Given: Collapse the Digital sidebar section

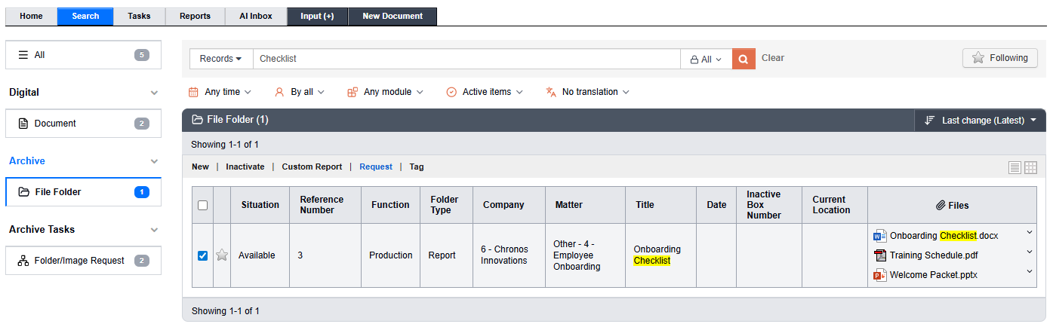Looking at the screenshot, I should [155, 93].
